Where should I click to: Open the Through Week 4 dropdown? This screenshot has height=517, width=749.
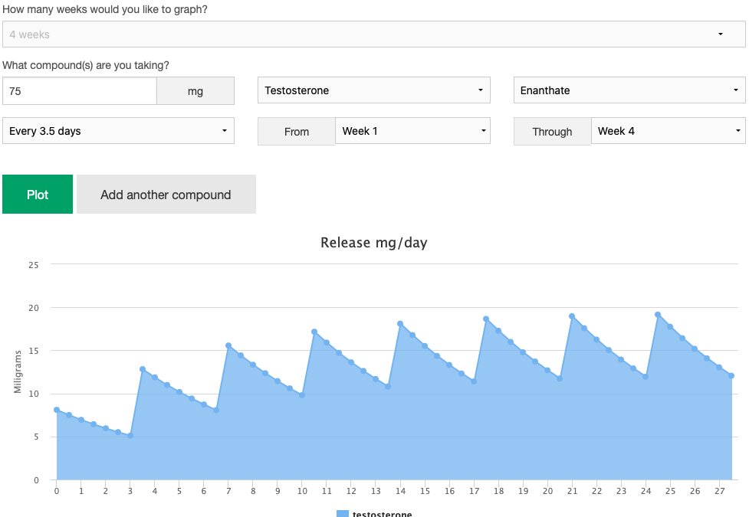(x=668, y=131)
